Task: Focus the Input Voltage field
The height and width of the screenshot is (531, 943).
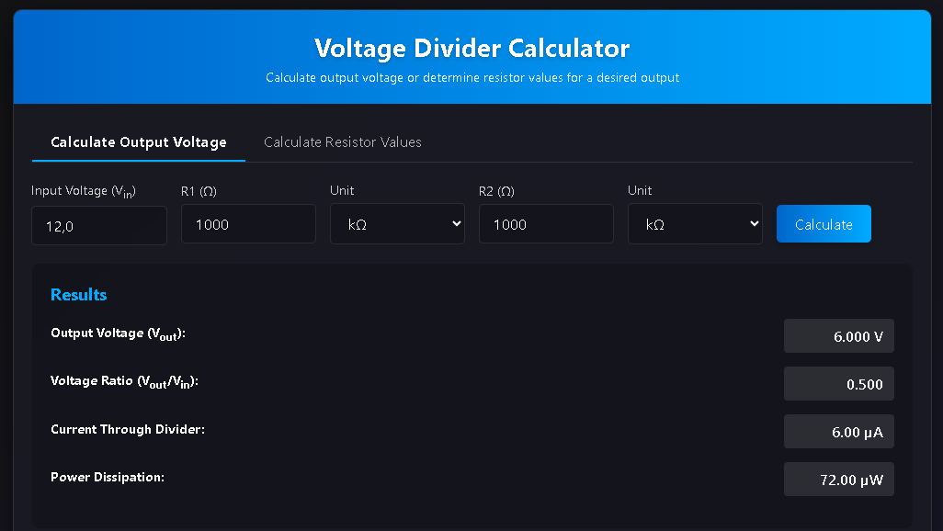Action: pyautogui.click(x=99, y=226)
